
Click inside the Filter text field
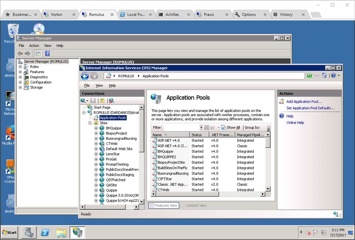pyautogui.click(x=182, y=128)
